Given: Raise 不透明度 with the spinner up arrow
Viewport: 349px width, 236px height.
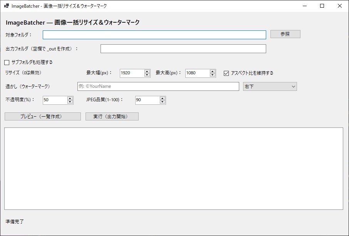Looking at the screenshot, I should 70,98.
